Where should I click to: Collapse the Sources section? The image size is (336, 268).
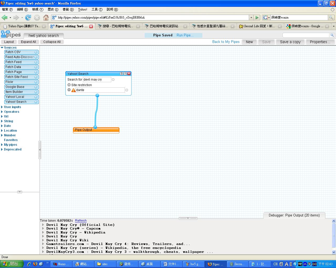click(x=2, y=48)
